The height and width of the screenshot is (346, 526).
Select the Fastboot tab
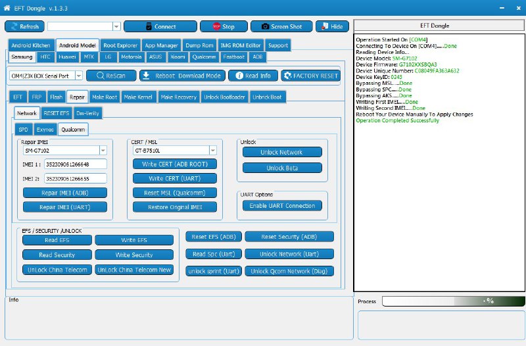233,57
